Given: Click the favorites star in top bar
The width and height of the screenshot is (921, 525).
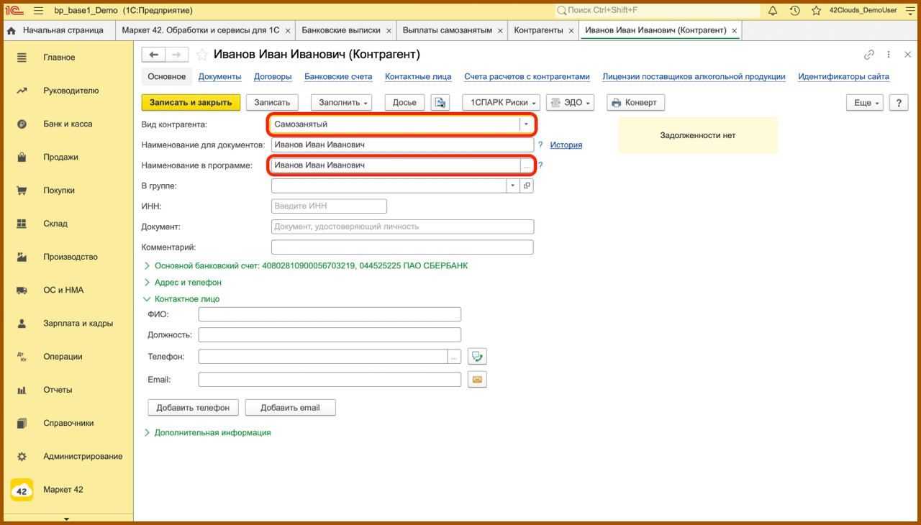Looking at the screenshot, I should click(x=816, y=11).
